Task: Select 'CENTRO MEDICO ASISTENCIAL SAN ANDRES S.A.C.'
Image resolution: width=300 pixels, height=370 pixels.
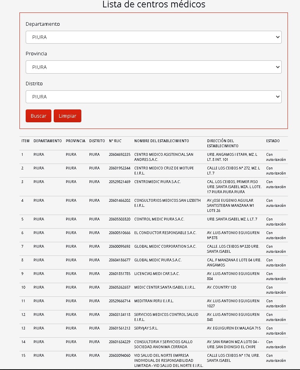Action: coord(163,157)
